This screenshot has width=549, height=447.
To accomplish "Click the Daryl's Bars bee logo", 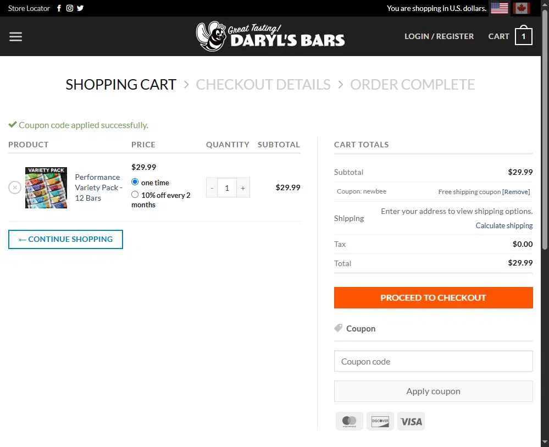I will pos(270,36).
